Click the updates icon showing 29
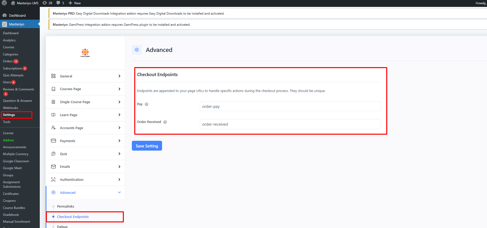487x228 pixels. pos(45,3)
